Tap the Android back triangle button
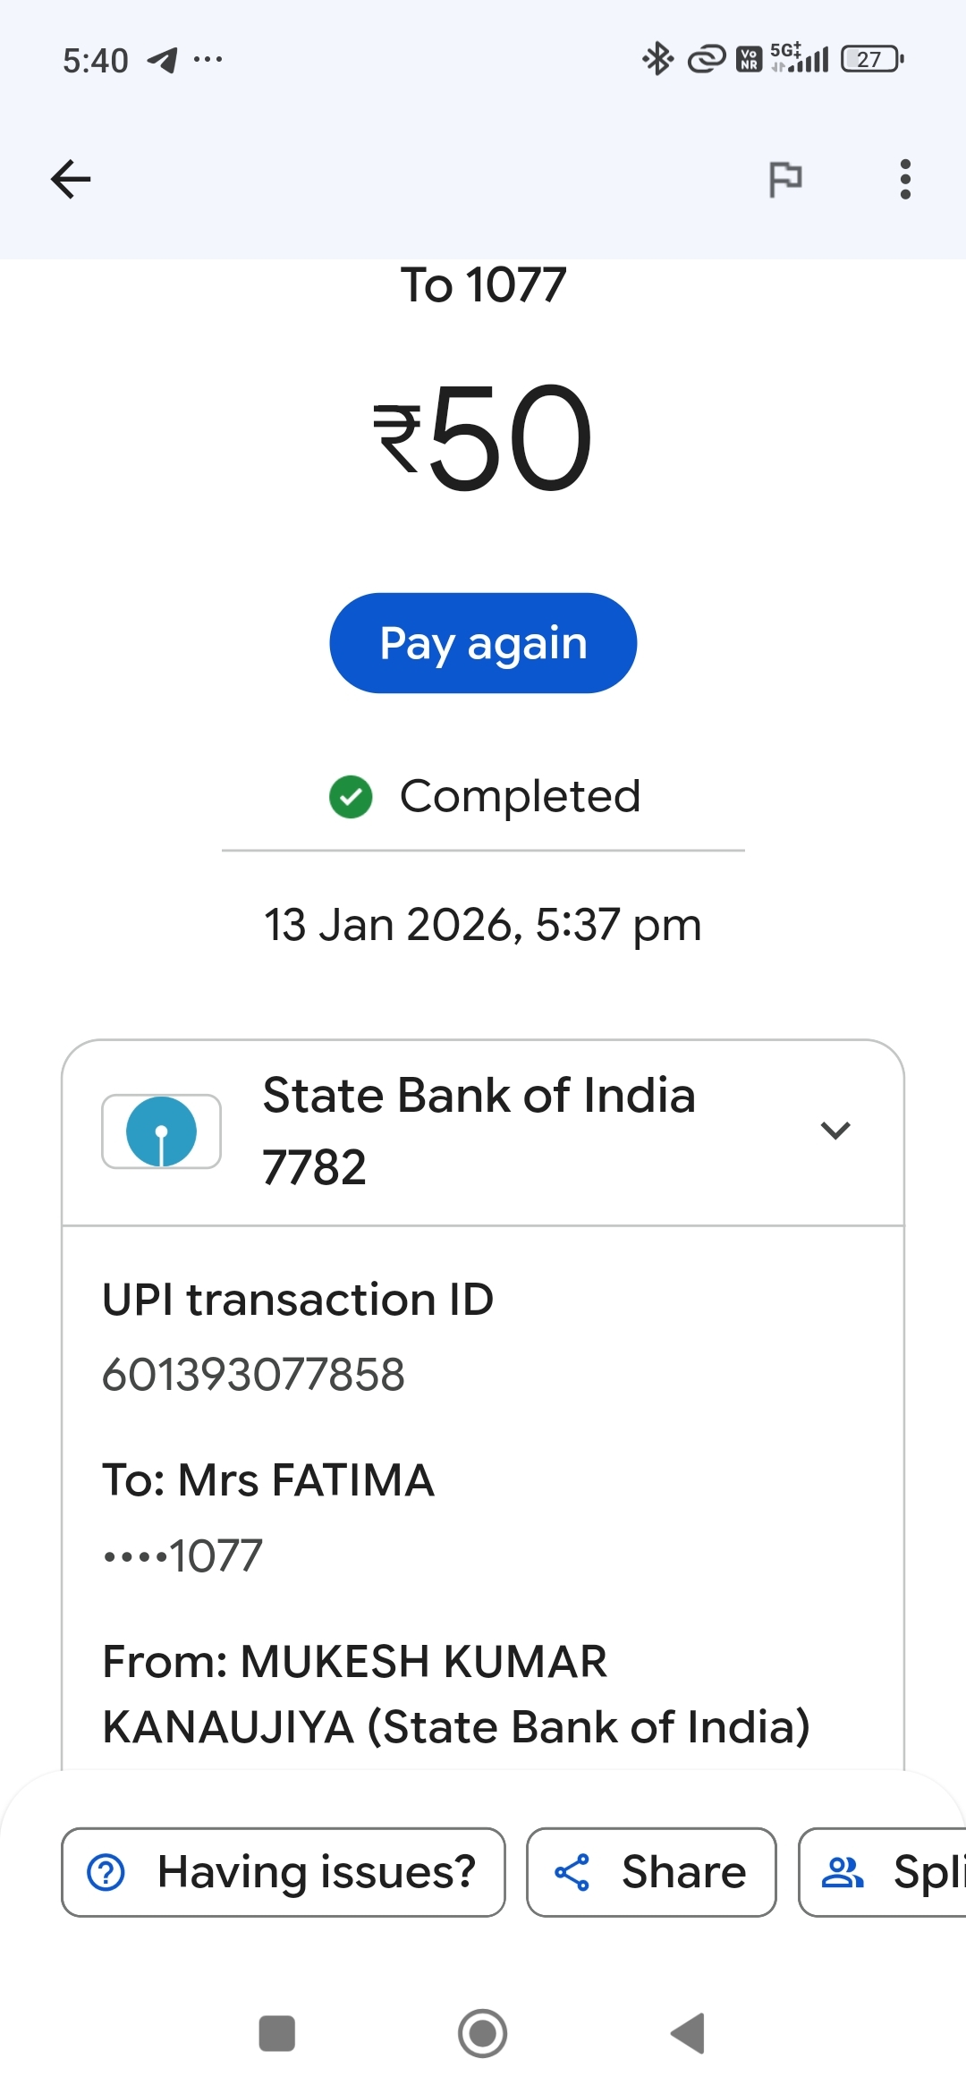 point(689,2033)
